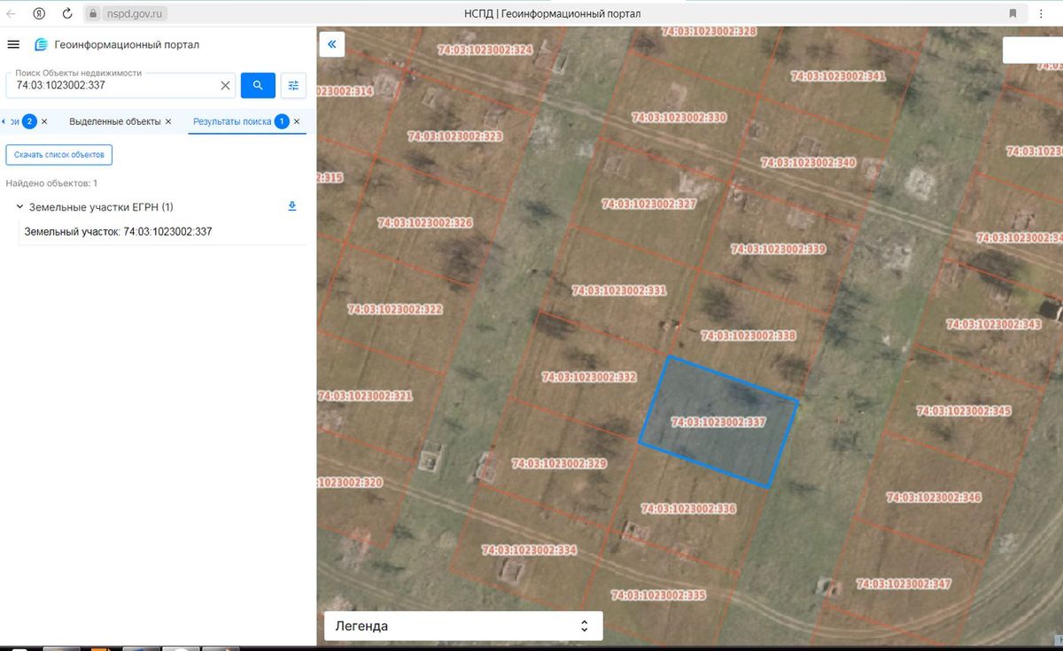
Task: Click parcel label 74:03:1023002:343 on map
Action: (994, 324)
